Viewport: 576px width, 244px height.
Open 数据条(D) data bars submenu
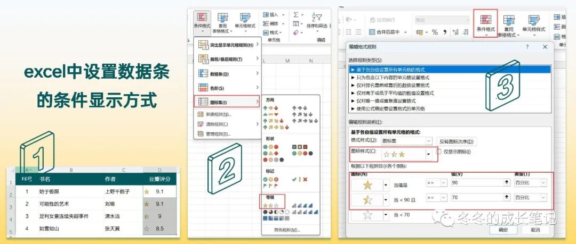(228, 74)
